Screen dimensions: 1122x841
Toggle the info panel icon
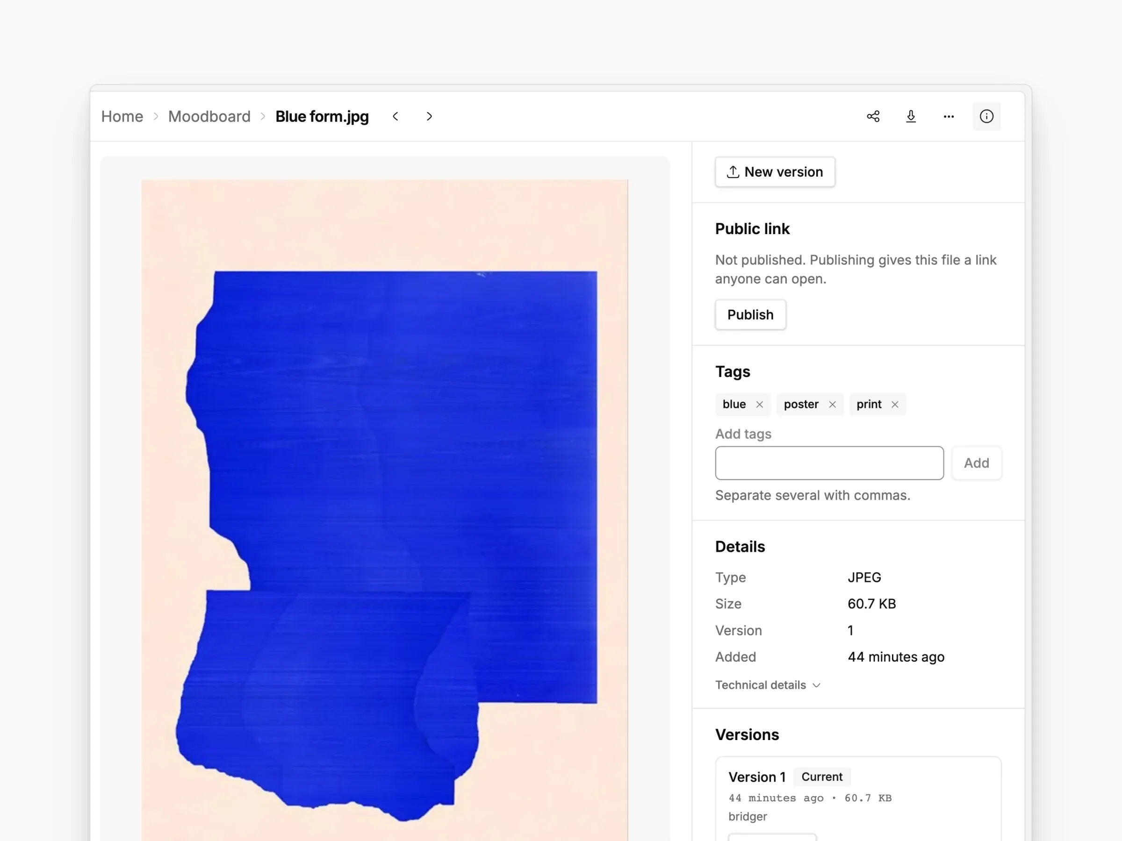click(x=986, y=117)
